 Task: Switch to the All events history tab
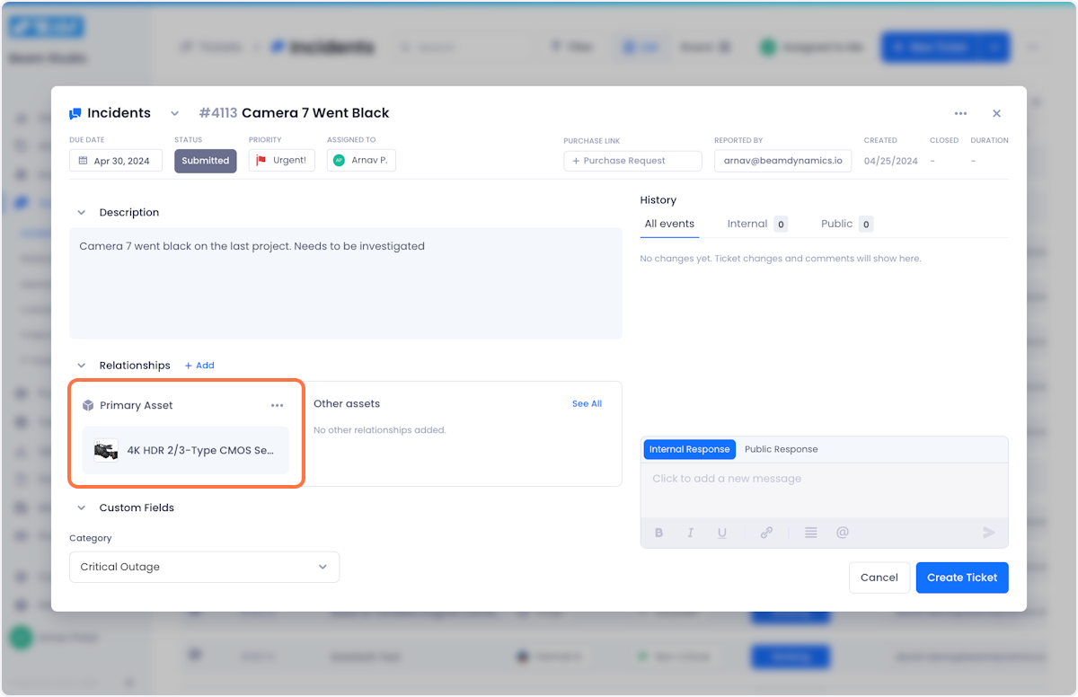[x=669, y=224]
